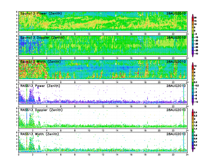This screenshot has width=215, height=166.
Task: Click the 1.4 label on bottom colorbar
Action: (196, 129)
